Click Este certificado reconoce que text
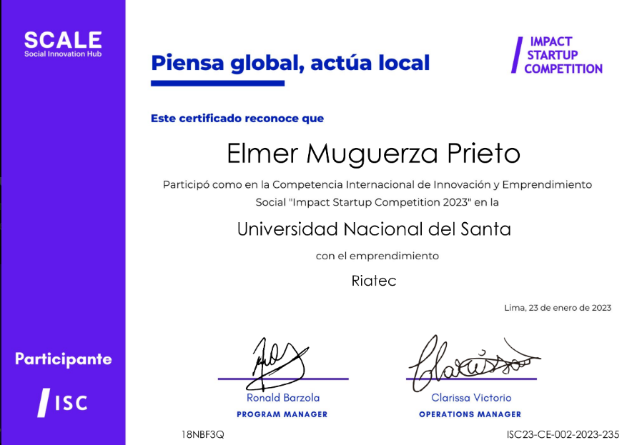The height and width of the screenshot is (445, 632). click(x=238, y=118)
